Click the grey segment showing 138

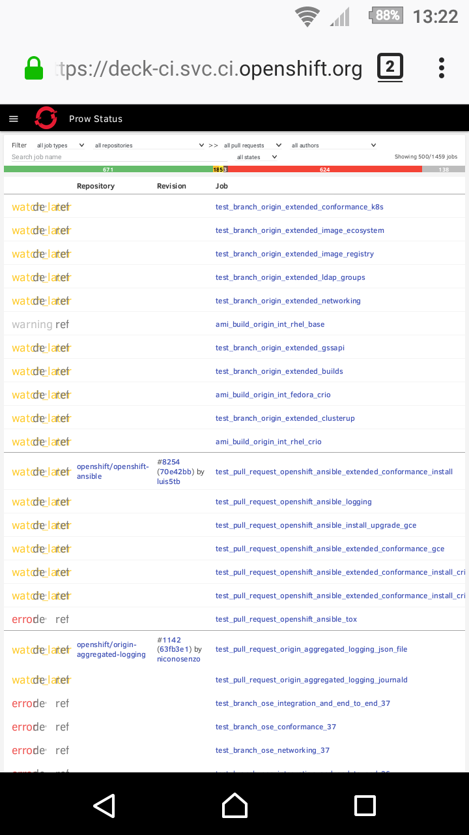[444, 169]
